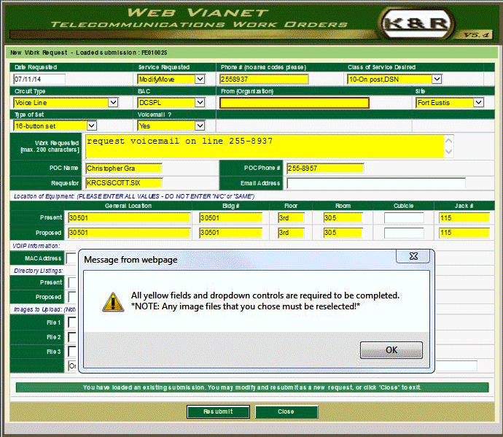
Task: Click the K&R logo in the header
Action: [416, 23]
